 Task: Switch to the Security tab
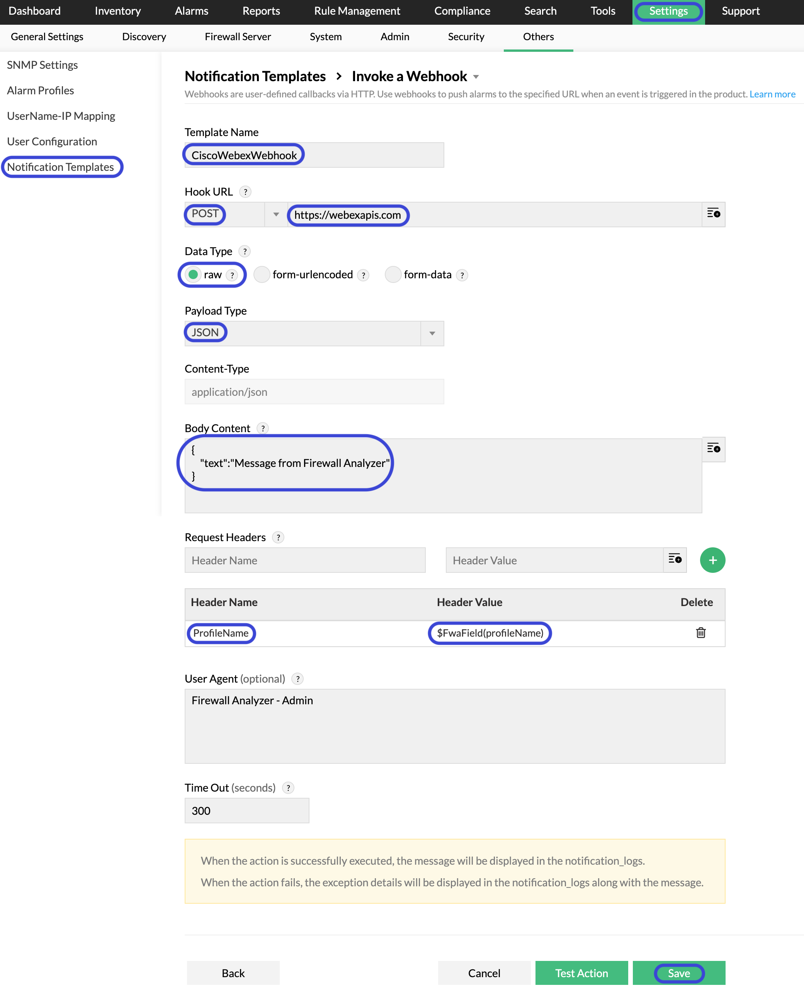(x=466, y=37)
